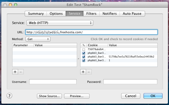Sort by the Cookie column header
This screenshot has height=105, width=169.
pos(97,45)
